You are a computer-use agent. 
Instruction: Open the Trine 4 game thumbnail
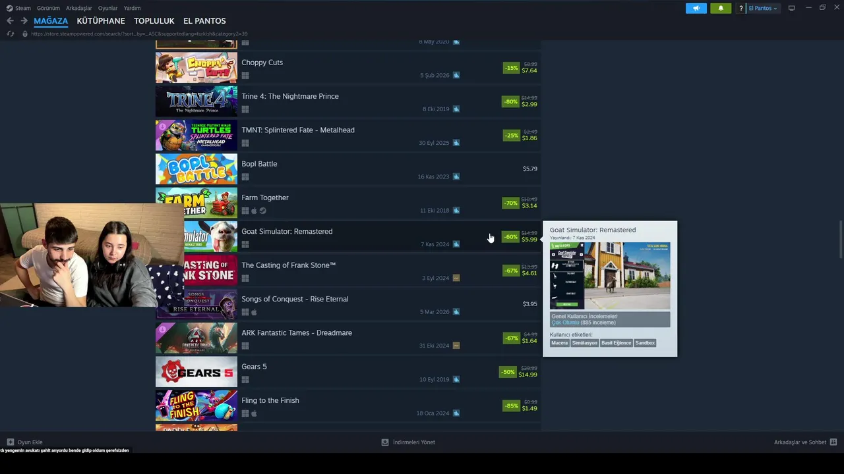196,101
